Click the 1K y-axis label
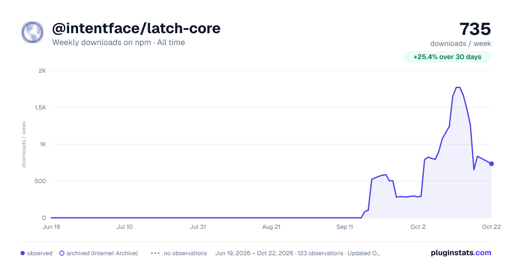The width and height of the screenshot is (512, 268). click(42, 144)
